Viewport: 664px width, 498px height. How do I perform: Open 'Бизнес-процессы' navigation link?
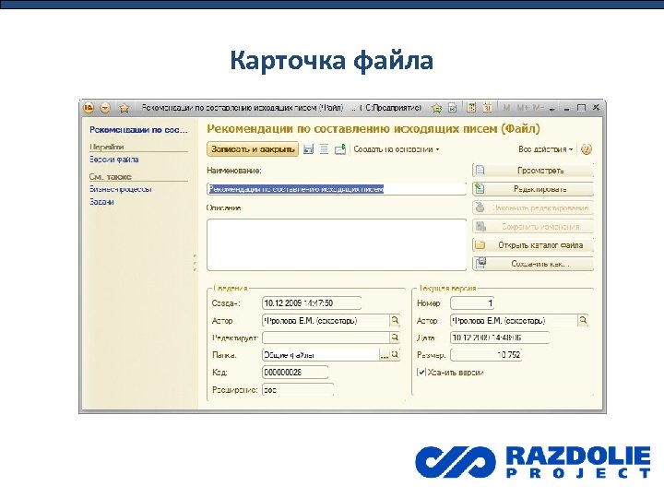pos(120,189)
